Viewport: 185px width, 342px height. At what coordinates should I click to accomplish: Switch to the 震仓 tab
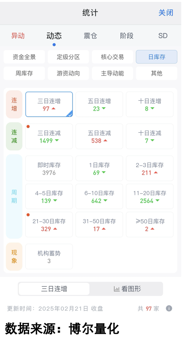(x=90, y=35)
